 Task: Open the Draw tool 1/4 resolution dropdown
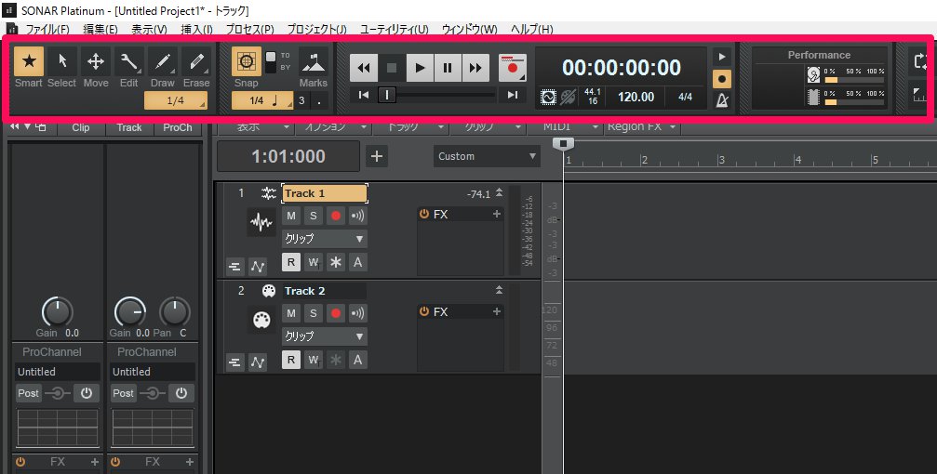pyautogui.click(x=176, y=100)
